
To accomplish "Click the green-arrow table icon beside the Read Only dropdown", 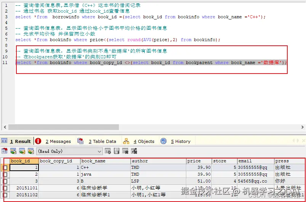I will 31,151.
